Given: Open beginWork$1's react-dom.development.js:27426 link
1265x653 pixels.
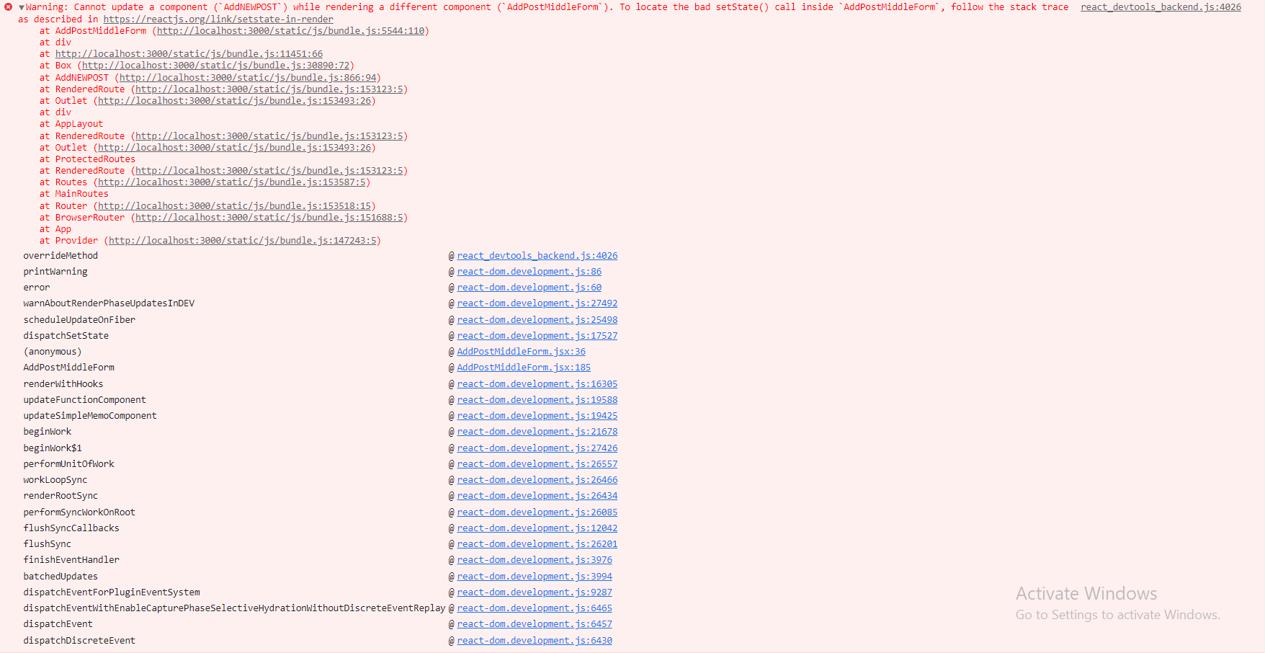Looking at the screenshot, I should pos(537,448).
